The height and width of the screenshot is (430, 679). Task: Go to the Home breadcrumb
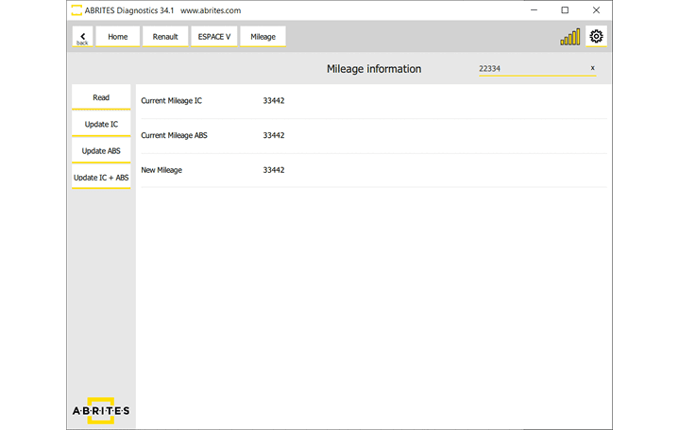pyautogui.click(x=118, y=37)
